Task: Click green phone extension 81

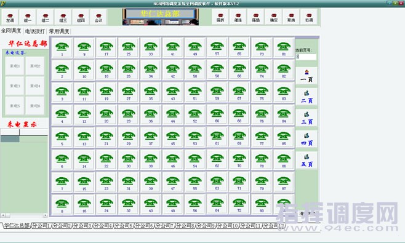Action: click(284, 48)
